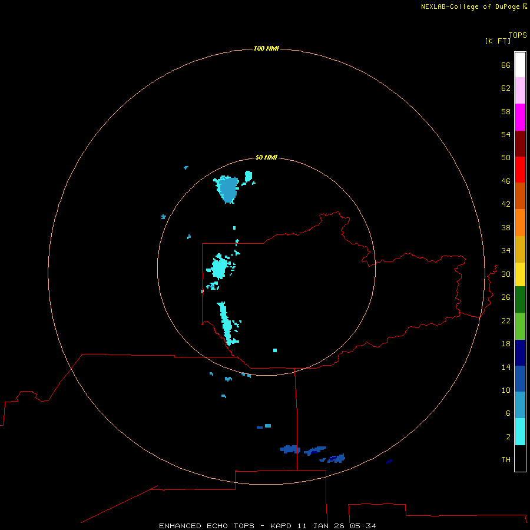530x530 pixels.
Task: Click the legend value 6
Action: pyautogui.click(x=508, y=413)
